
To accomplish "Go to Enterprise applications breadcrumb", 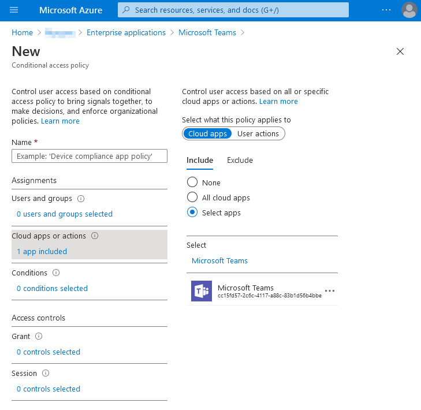I will coord(126,33).
